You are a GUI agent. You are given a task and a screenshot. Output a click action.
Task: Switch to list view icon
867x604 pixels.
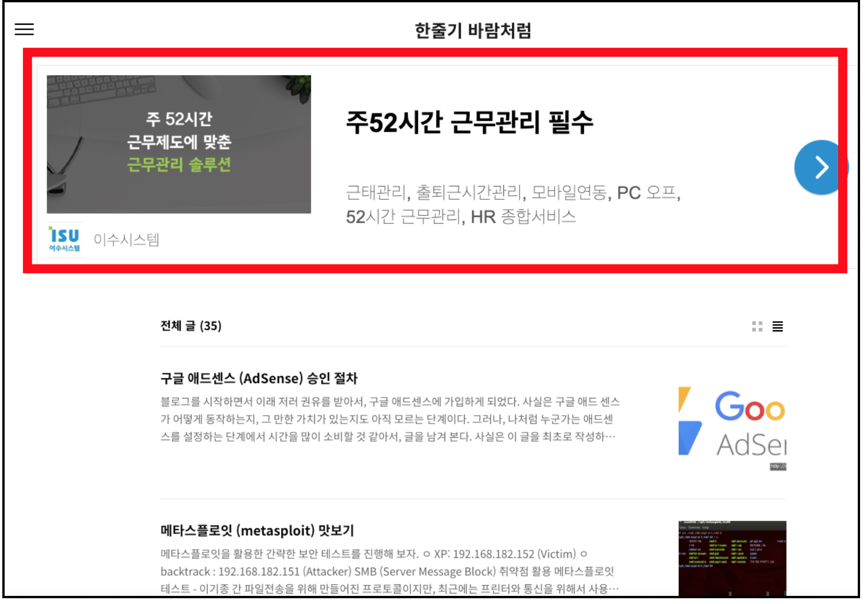[778, 327]
